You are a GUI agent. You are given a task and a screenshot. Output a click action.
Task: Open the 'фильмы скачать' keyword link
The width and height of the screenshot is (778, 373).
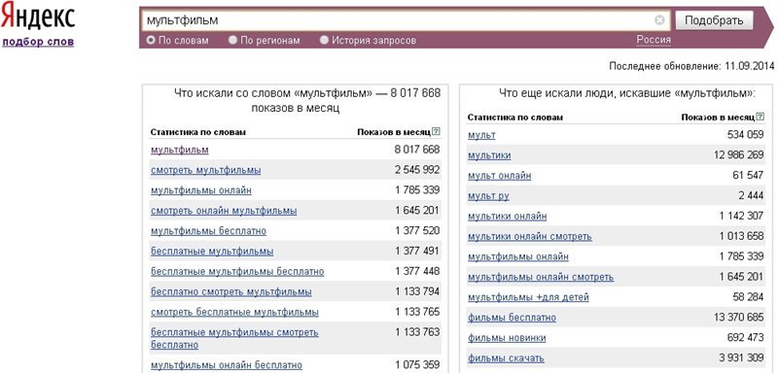coord(506,358)
